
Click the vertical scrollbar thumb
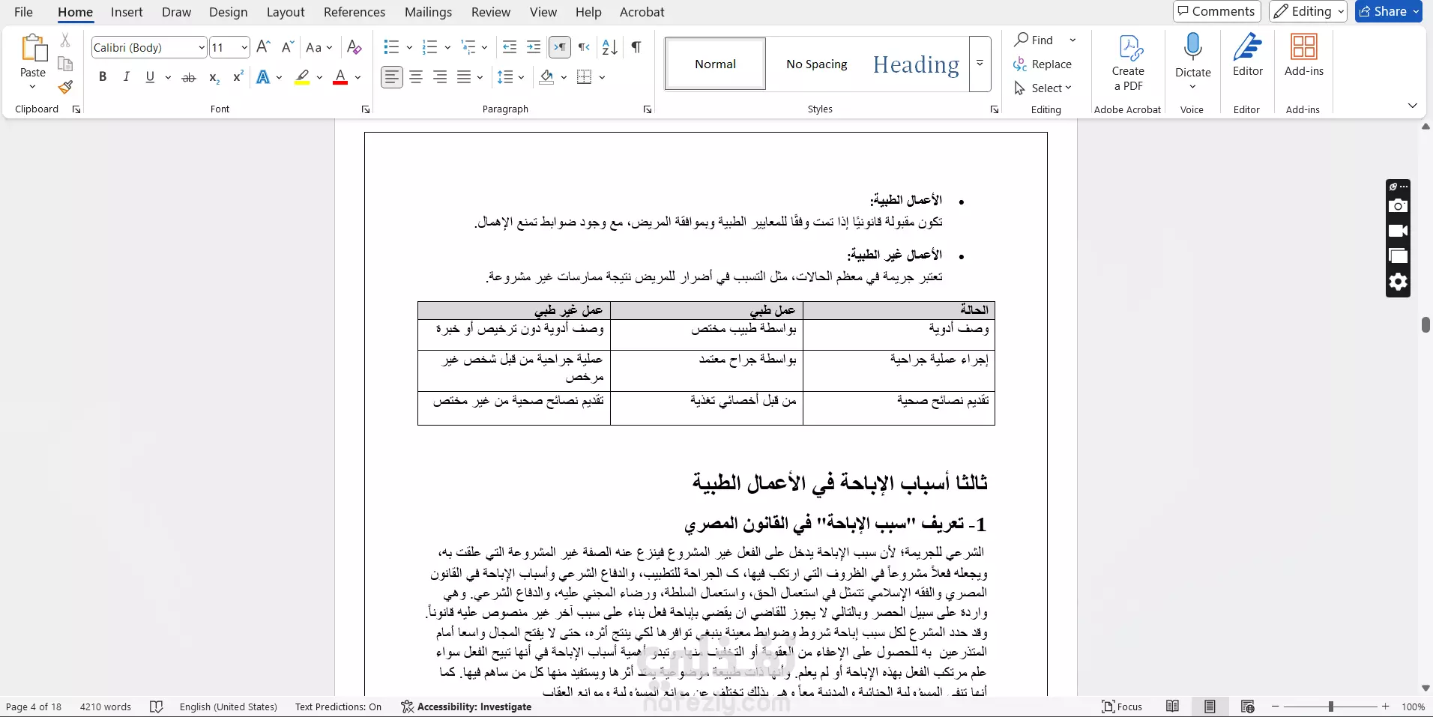(1426, 324)
